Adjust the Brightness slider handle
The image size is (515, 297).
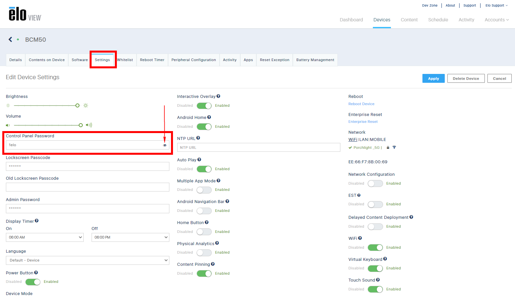(x=77, y=105)
